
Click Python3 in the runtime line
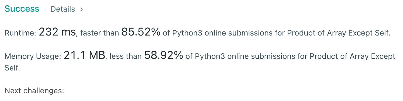[185, 33]
